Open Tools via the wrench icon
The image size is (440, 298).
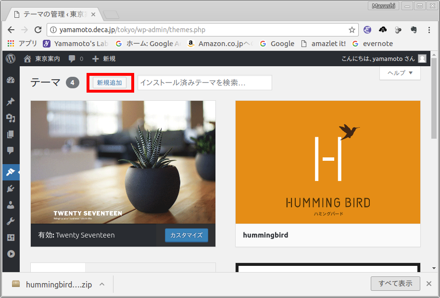pos(11,221)
